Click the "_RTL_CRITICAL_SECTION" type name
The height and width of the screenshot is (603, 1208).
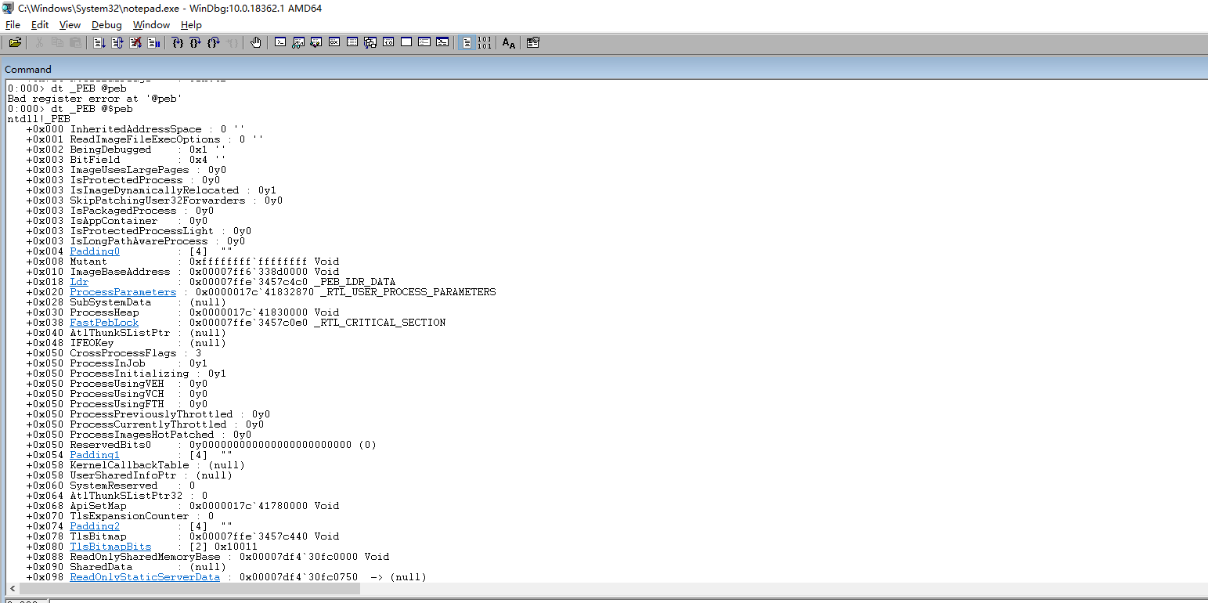[x=380, y=323]
